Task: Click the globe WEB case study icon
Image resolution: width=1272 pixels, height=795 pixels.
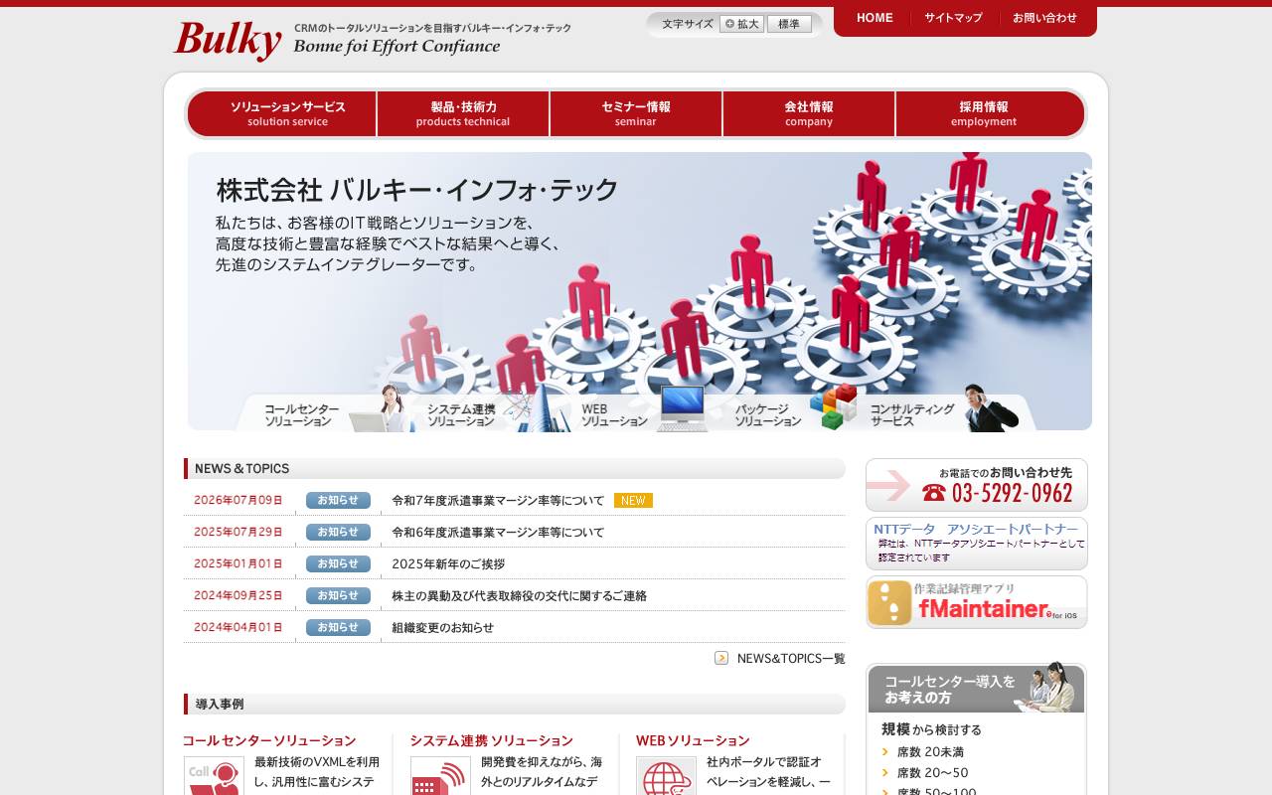Action: 666,776
